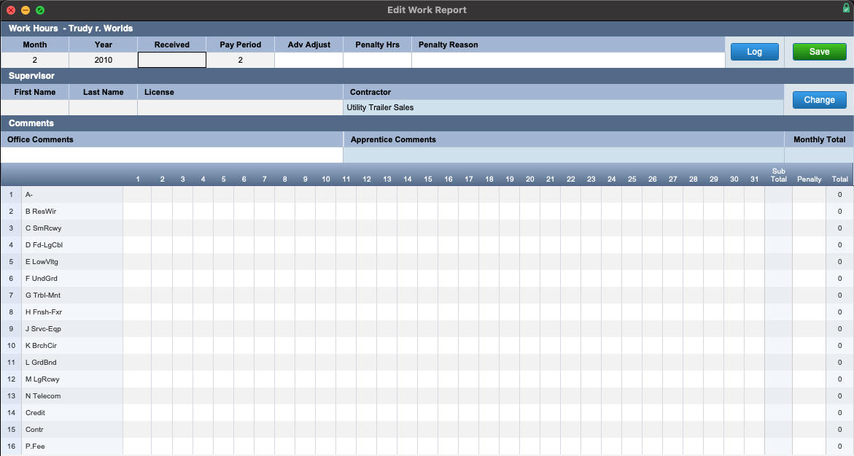Open the Log for this work report
This screenshot has height=456, width=854.
tap(754, 52)
